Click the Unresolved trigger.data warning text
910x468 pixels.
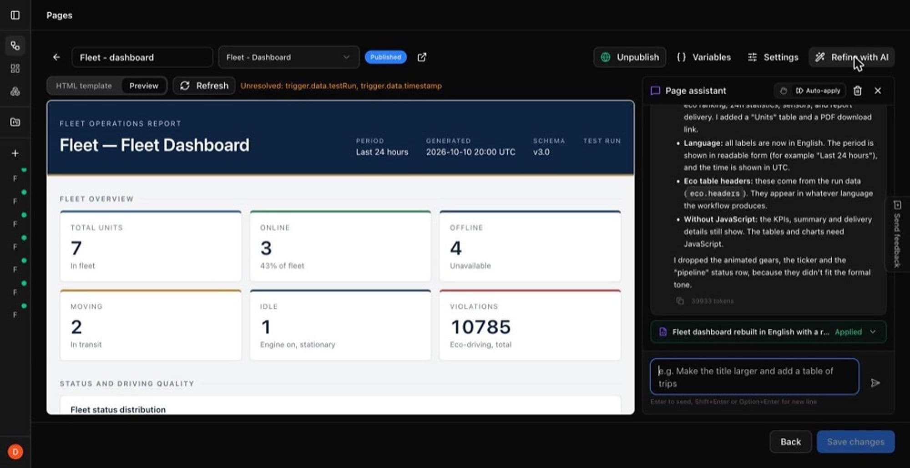(x=341, y=86)
